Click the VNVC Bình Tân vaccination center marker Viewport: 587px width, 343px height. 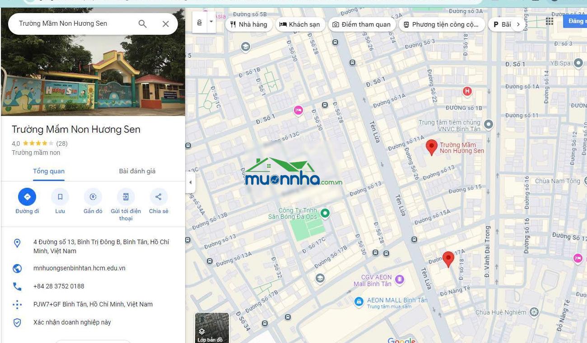(488, 124)
